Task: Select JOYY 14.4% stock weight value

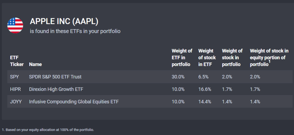Action: pos(204,102)
